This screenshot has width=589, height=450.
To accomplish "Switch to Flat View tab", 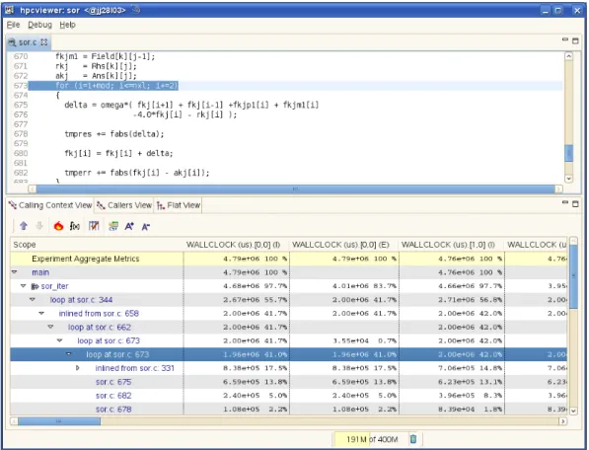I will click(x=179, y=205).
